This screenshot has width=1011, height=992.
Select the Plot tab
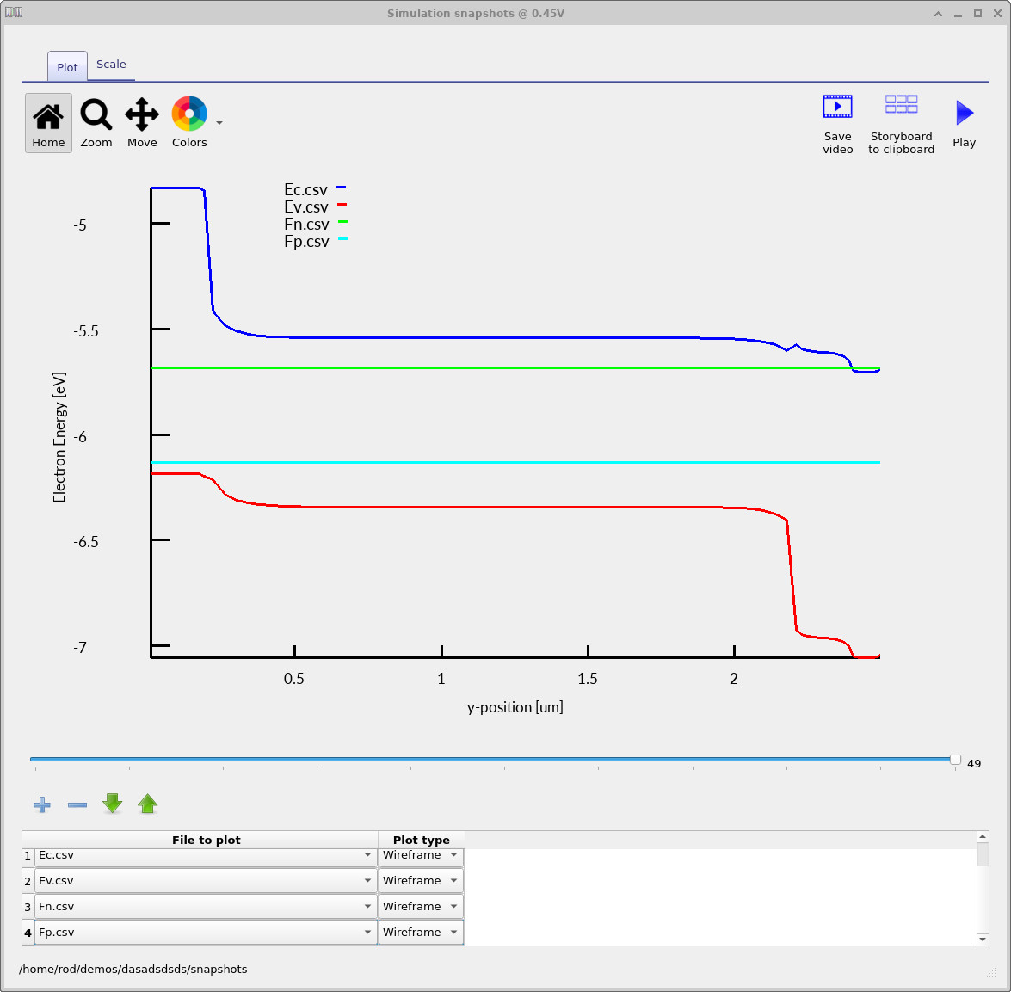point(67,67)
